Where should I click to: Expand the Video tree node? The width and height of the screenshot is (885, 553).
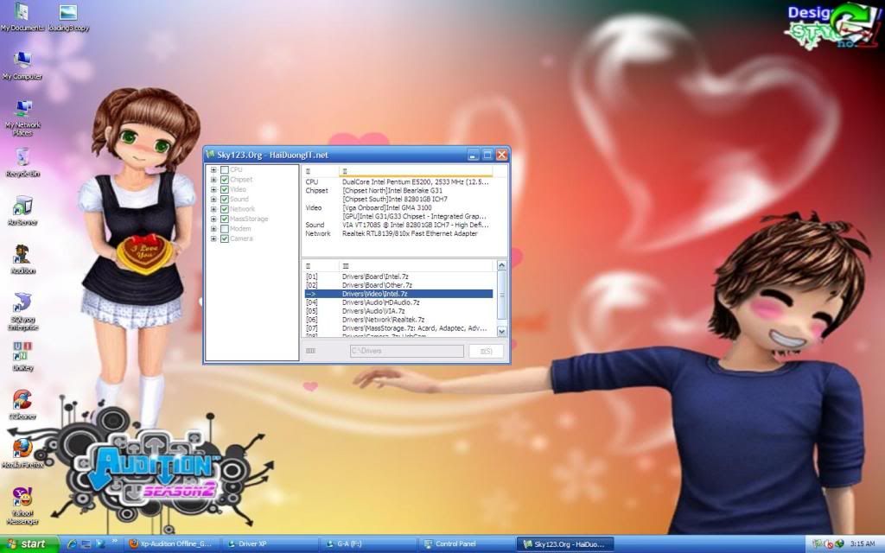213,189
